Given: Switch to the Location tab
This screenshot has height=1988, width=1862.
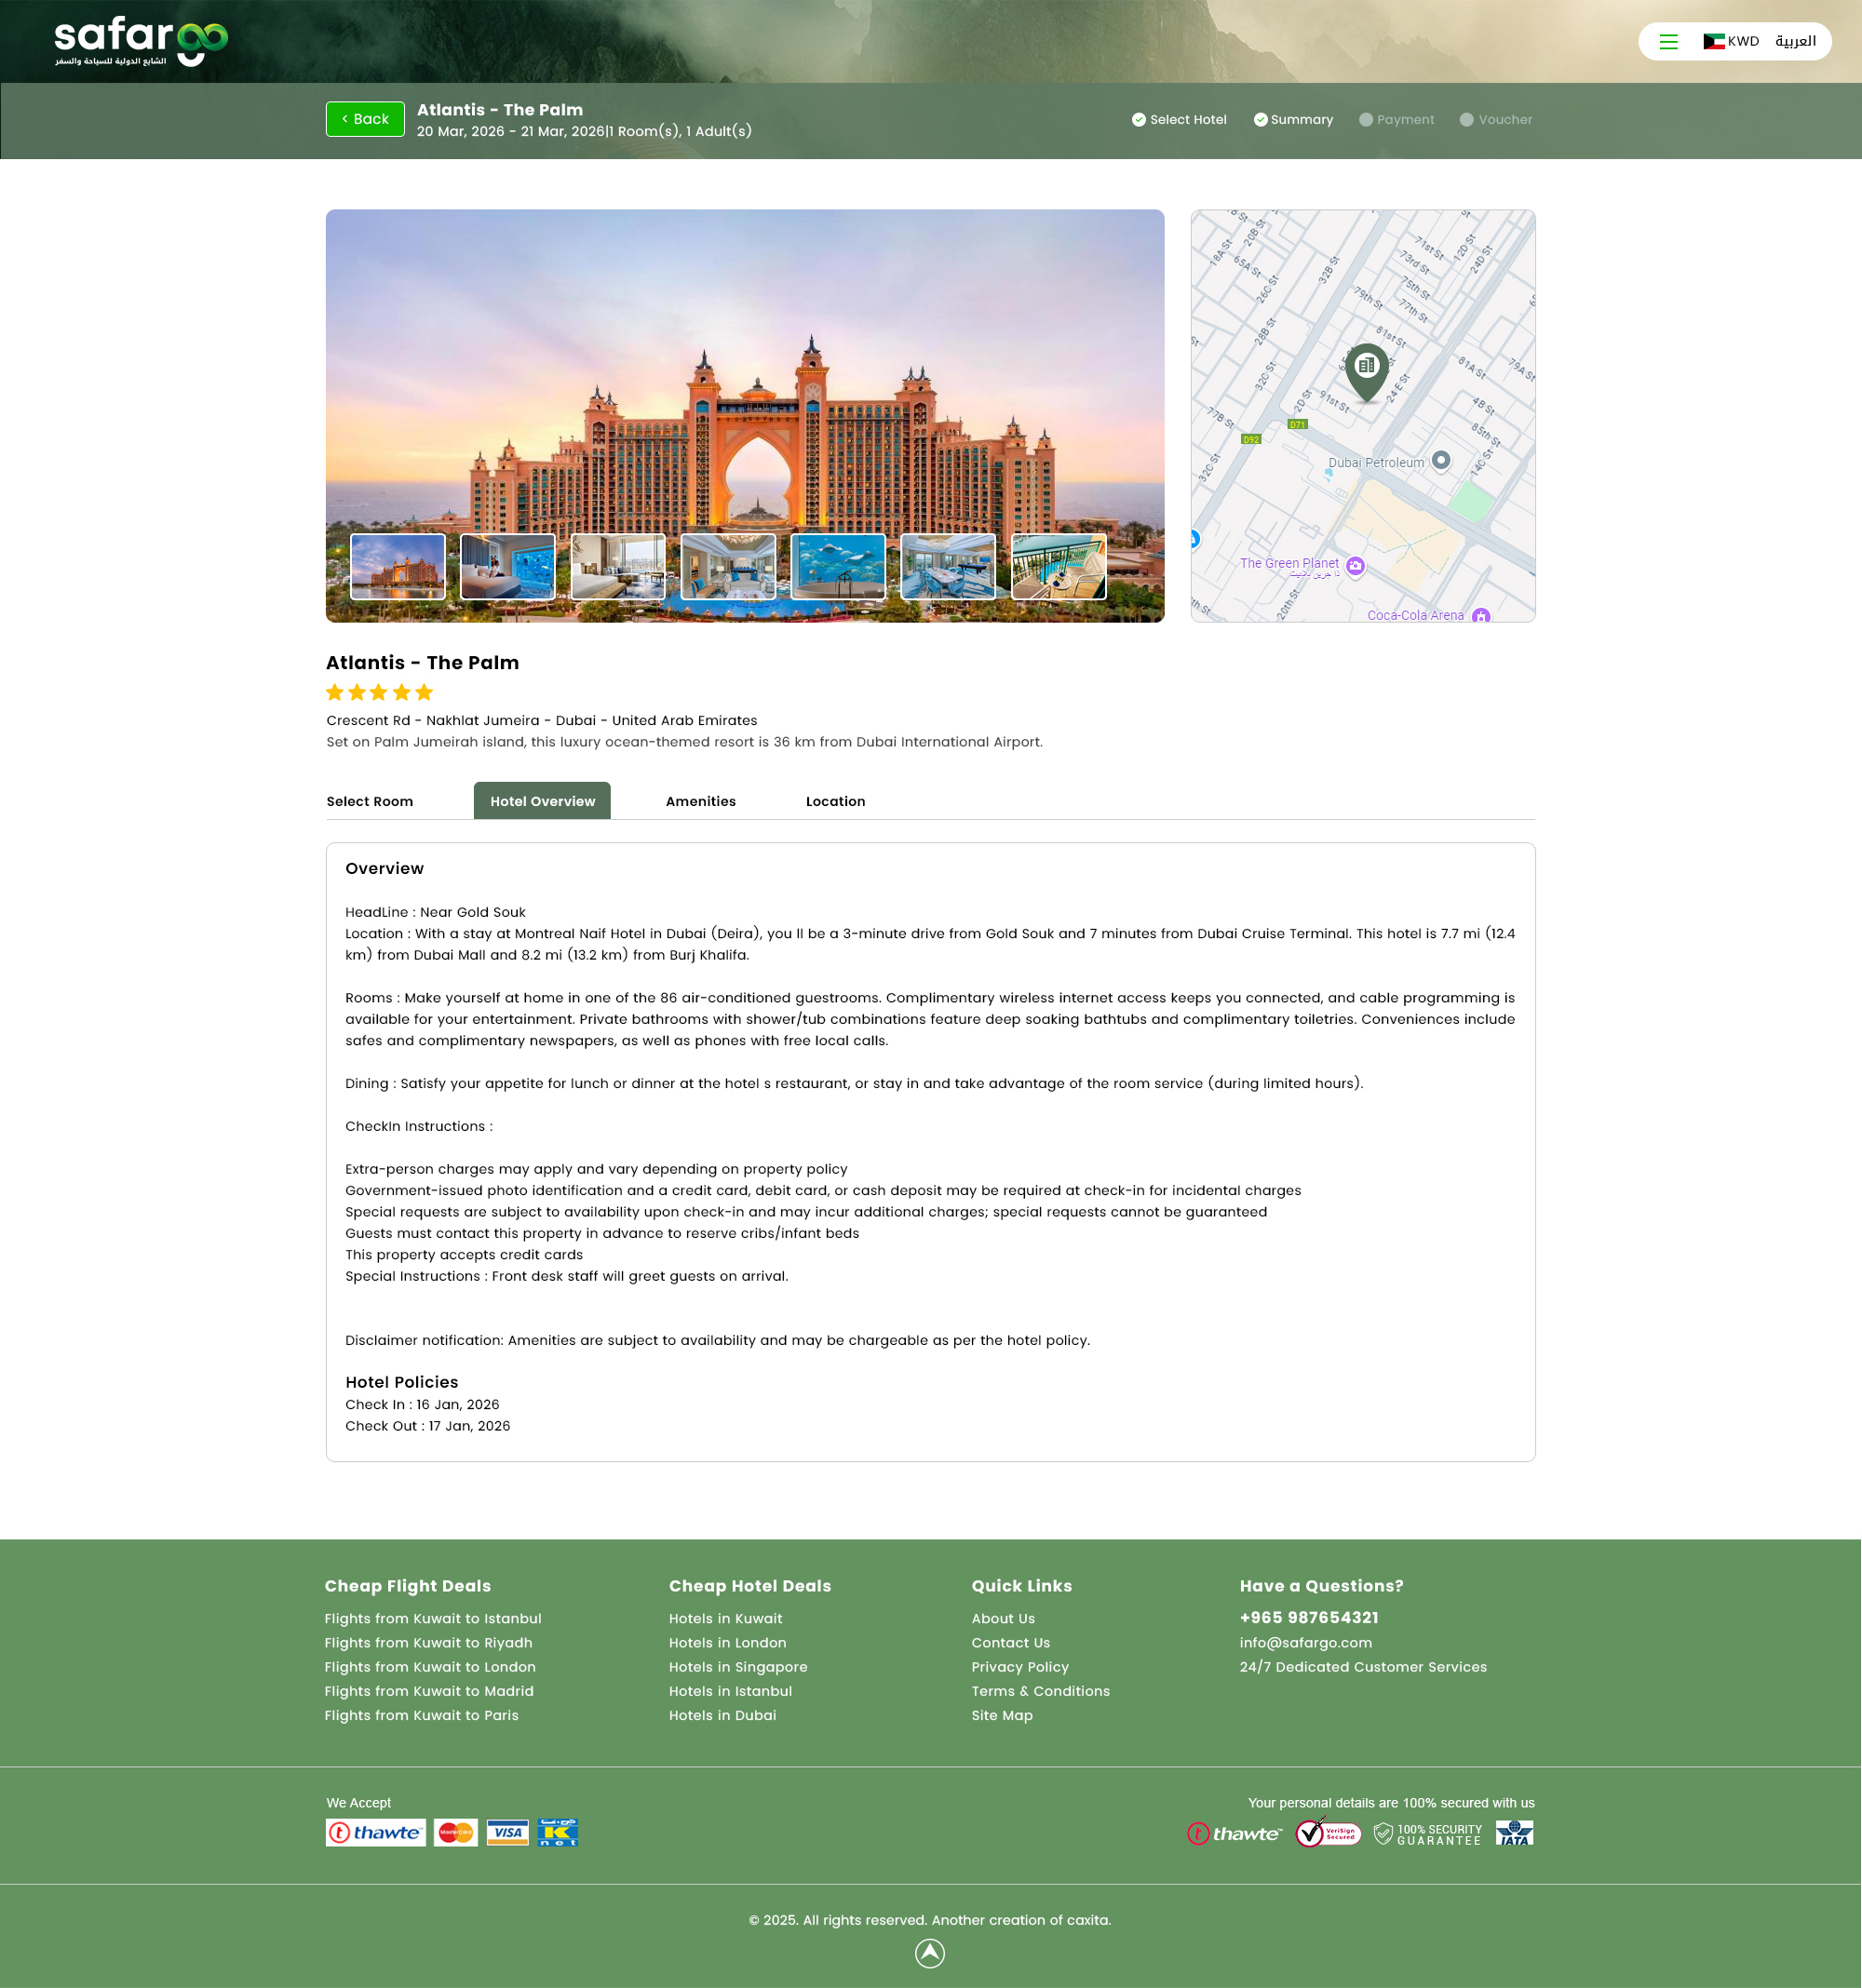Looking at the screenshot, I should [835, 801].
